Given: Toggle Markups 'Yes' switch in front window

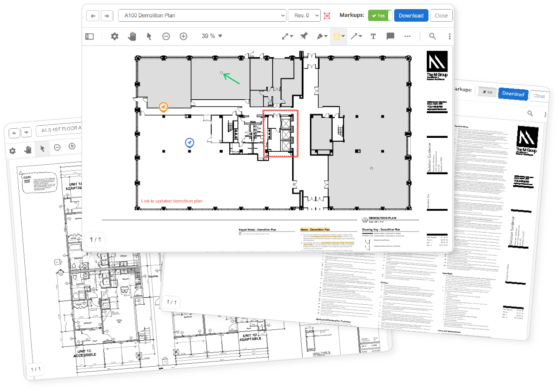Looking at the screenshot, I should (x=380, y=16).
